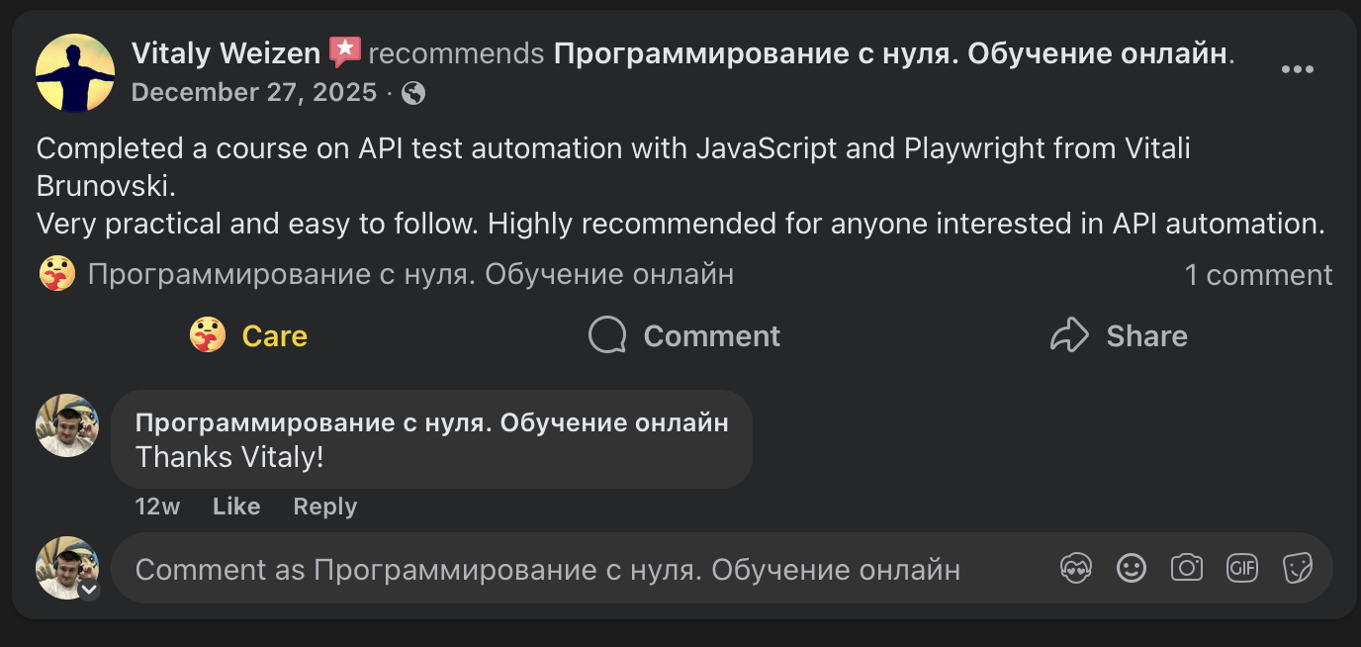Click Vitaly Weizen's profile picture
The height and width of the screenshot is (647, 1361).
[x=75, y=73]
